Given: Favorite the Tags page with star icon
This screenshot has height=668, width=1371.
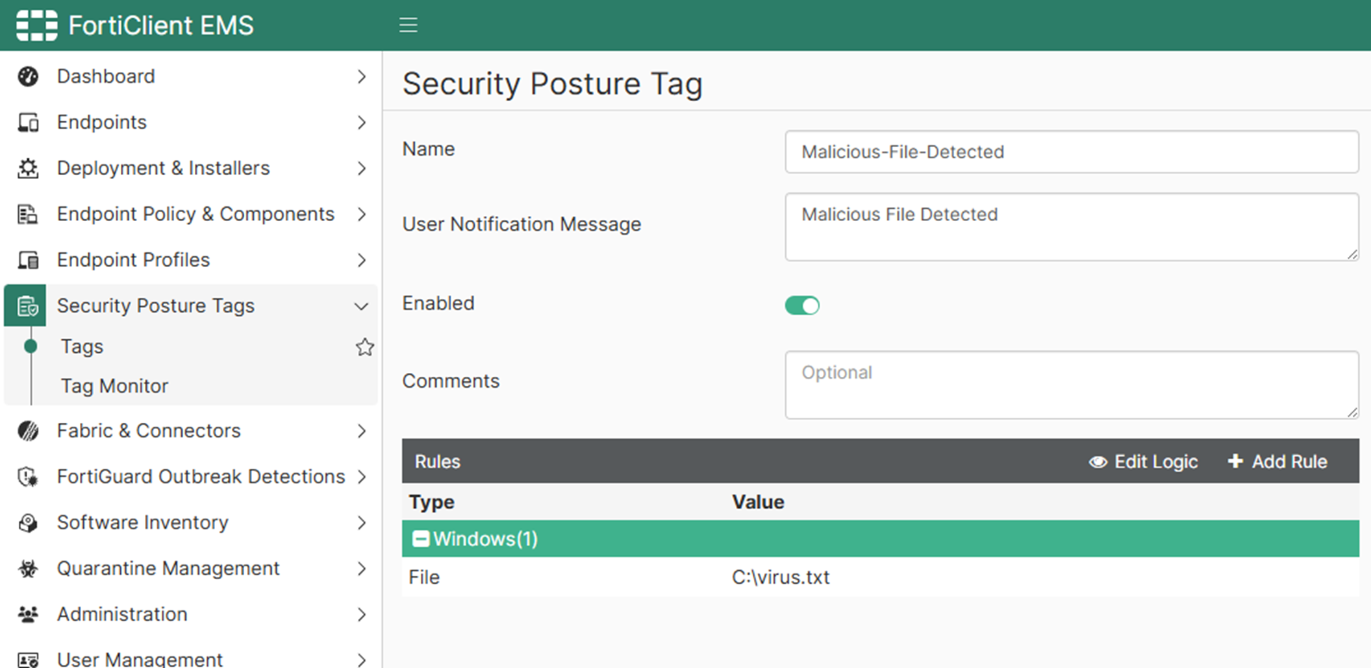Looking at the screenshot, I should coord(364,347).
